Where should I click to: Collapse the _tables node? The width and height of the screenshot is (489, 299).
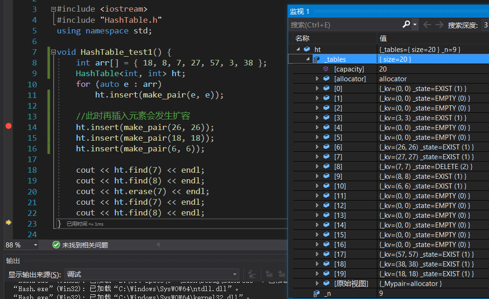pos(308,59)
